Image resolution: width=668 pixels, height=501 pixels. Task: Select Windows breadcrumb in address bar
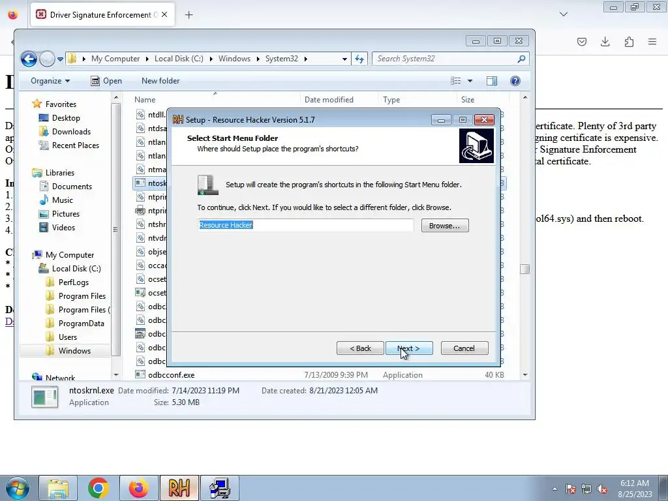tap(234, 59)
